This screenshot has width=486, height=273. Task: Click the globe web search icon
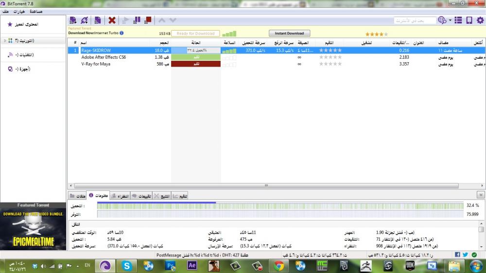pyautogui.click(x=442, y=20)
